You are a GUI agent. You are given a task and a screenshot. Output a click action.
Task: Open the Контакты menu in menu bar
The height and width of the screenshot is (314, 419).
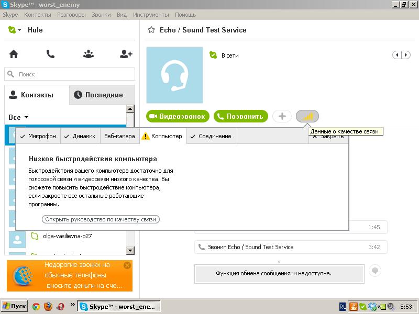coord(38,15)
